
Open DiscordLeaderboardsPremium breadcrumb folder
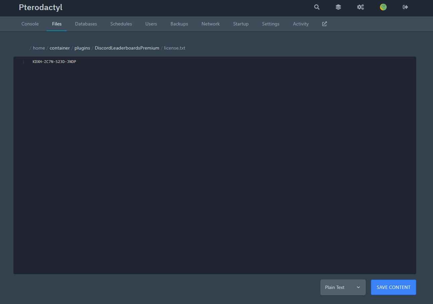pyautogui.click(x=127, y=48)
